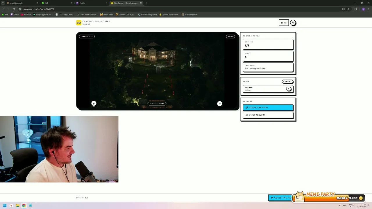View site information icon in address bar
Image resolution: width=372 pixels, height=209 pixels.
(x=20, y=9)
